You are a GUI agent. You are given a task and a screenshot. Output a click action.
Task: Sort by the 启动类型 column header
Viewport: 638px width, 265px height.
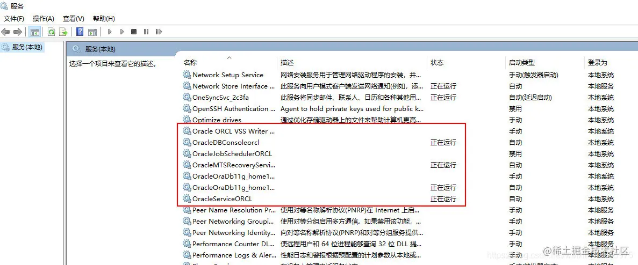[521, 63]
